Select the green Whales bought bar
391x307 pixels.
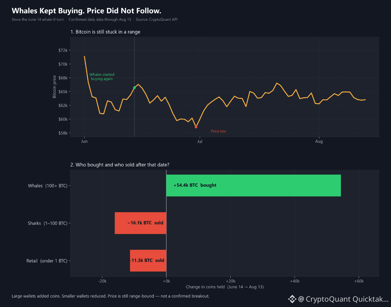click(254, 185)
